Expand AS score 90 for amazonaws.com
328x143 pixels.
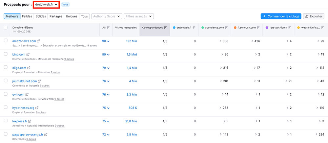tap(106, 41)
